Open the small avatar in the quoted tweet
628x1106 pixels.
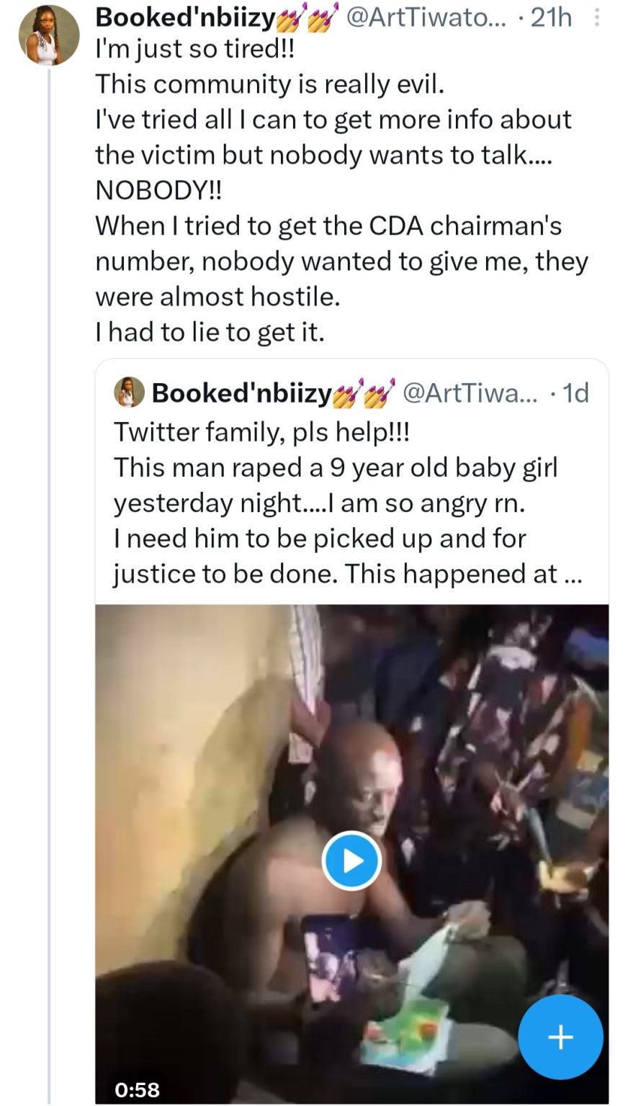pos(127,393)
